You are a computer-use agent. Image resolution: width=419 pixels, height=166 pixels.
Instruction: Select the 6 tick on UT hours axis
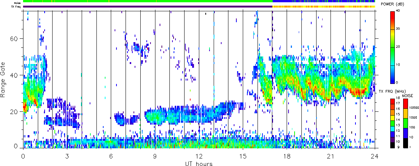[x=111, y=156]
